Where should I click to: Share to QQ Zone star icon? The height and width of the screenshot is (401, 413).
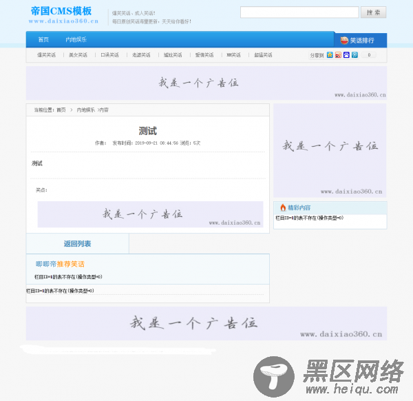pyautogui.click(x=330, y=55)
